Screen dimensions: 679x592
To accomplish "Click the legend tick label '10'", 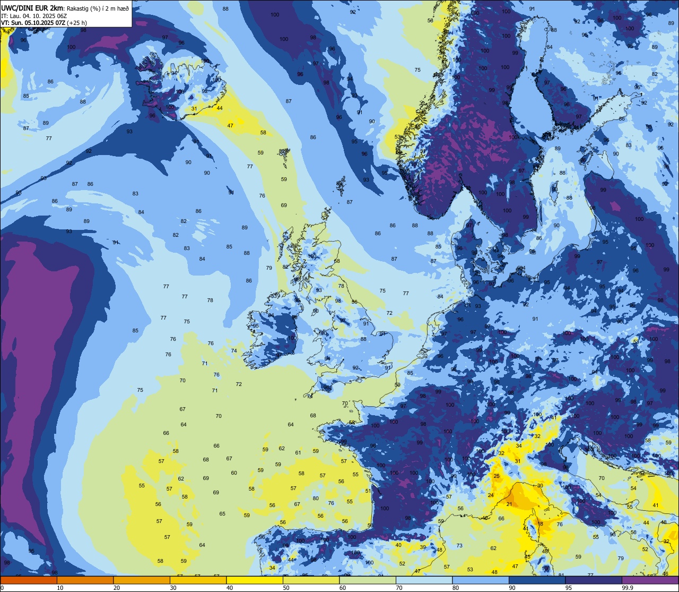I will (x=60, y=588).
